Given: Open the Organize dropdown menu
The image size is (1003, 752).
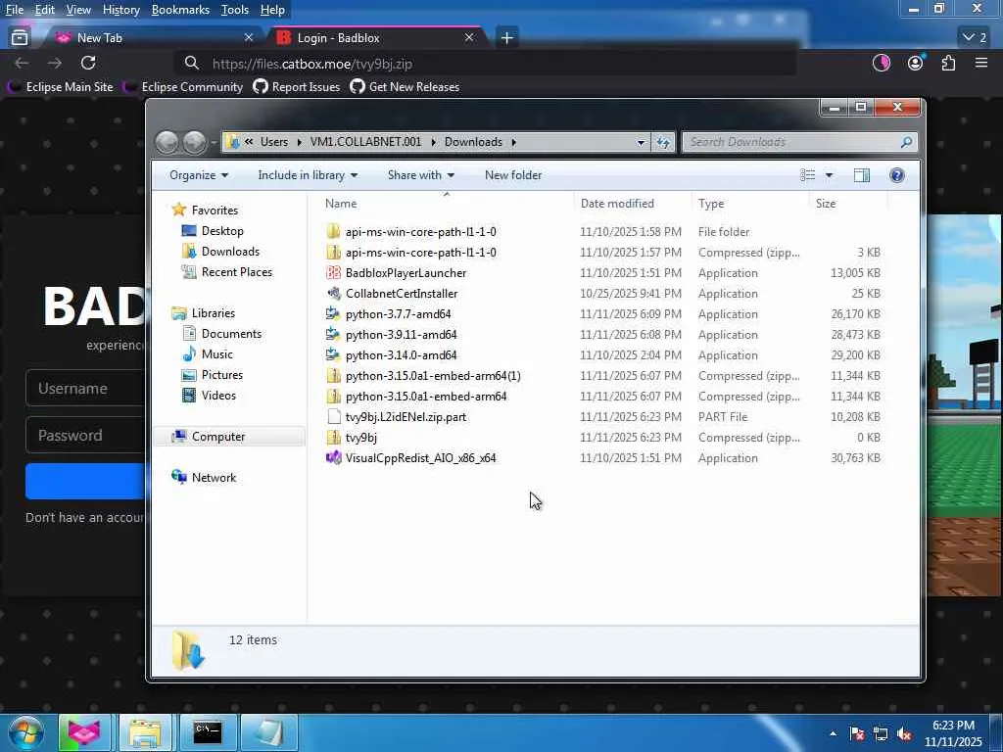Looking at the screenshot, I should point(198,175).
